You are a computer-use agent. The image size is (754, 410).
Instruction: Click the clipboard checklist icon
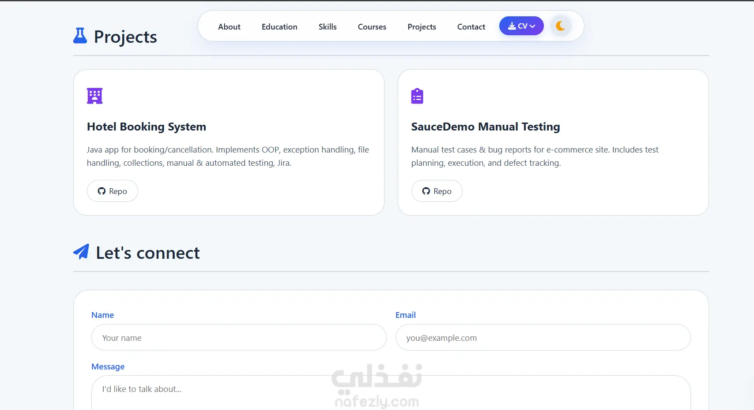[x=417, y=96]
